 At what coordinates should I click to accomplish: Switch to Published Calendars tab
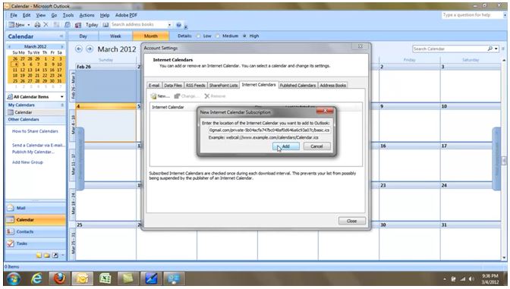(x=297, y=85)
